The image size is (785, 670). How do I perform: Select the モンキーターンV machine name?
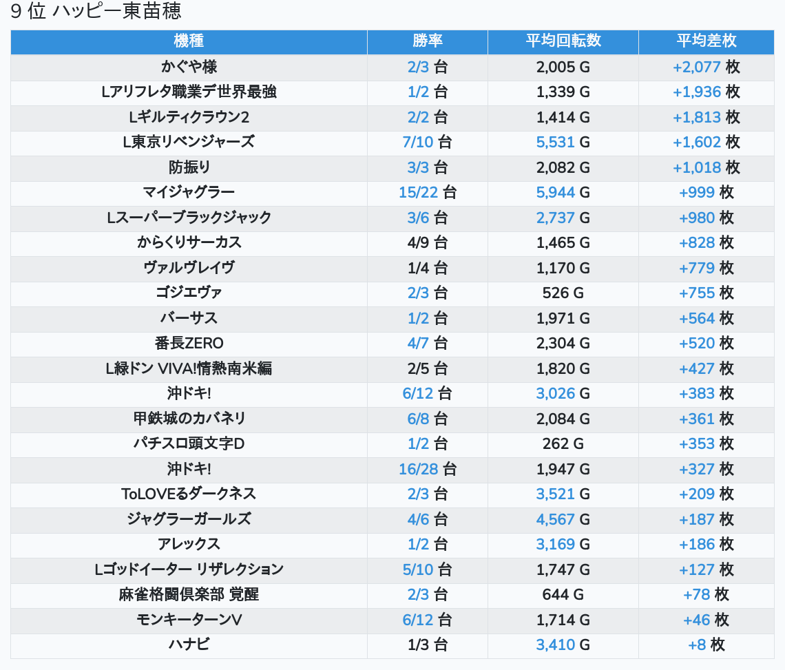click(x=189, y=620)
